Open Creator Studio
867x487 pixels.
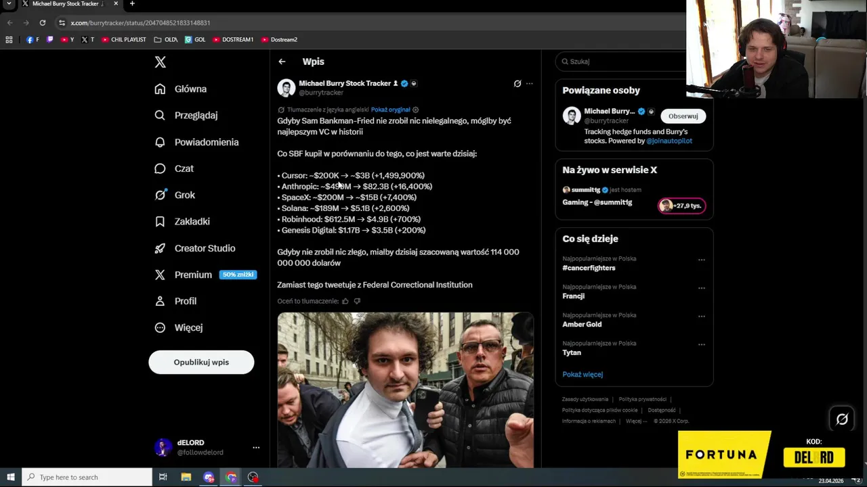pos(194,248)
